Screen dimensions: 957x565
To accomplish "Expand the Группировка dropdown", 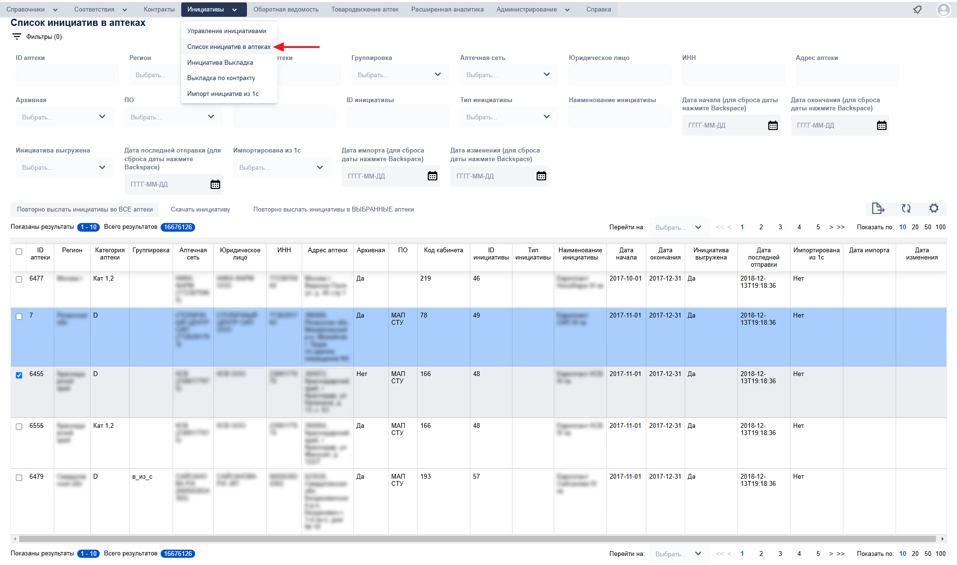I will tap(400, 75).
